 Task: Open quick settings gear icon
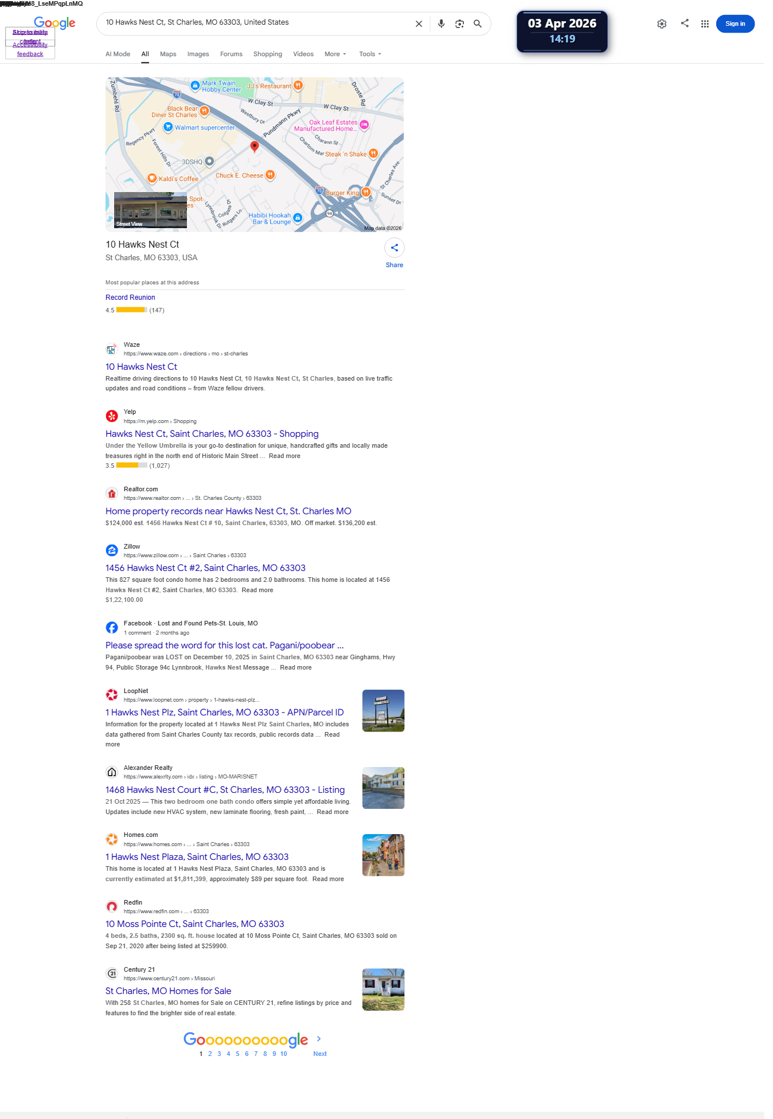click(x=662, y=24)
